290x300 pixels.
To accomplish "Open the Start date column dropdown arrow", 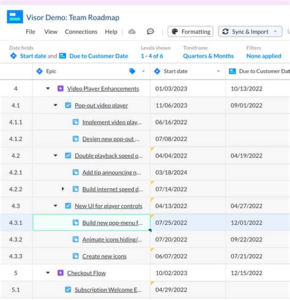I will tap(218, 71).
